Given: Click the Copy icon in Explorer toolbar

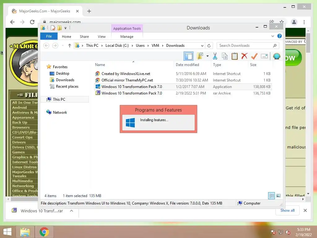Looking at the screenshot, I should click(225, 56).
